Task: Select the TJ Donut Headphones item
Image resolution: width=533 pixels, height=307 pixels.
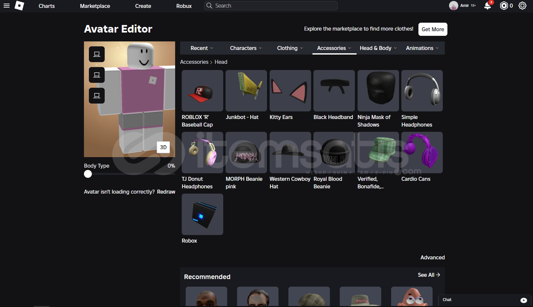Action: pos(202,153)
